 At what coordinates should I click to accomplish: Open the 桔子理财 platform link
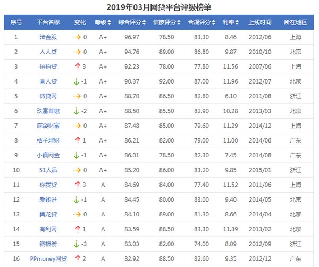[x=48, y=140]
